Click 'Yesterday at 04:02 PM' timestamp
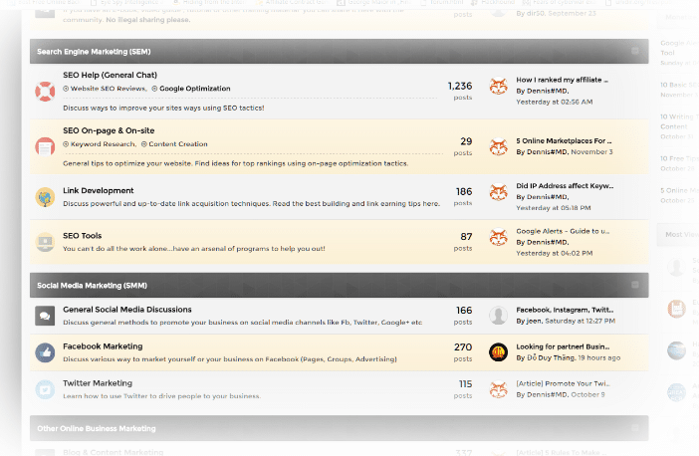 (554, 253)
